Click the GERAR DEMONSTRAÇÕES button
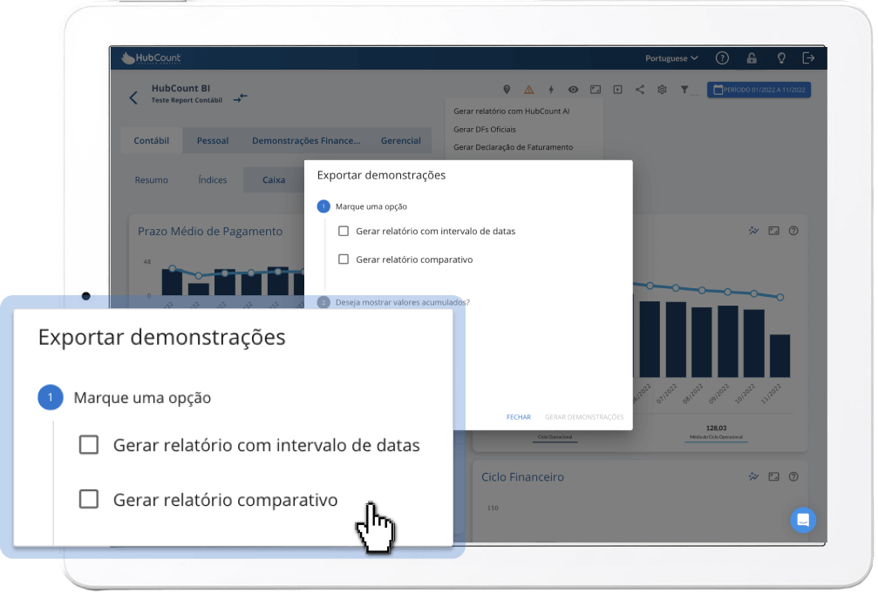 pos(584,417)
